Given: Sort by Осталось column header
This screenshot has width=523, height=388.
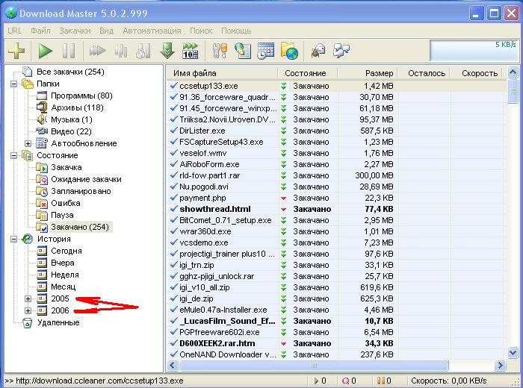Looking at the screenshot, I should 424,73.
